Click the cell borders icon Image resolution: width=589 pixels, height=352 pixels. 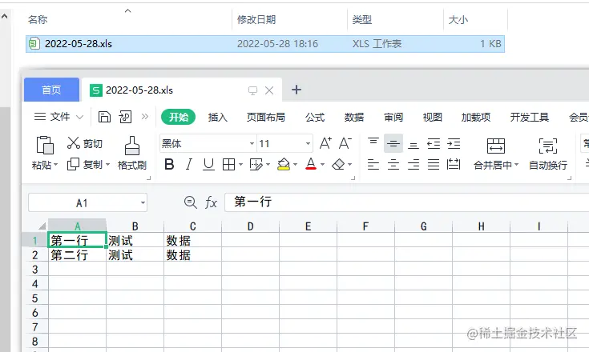coord(228,164)
